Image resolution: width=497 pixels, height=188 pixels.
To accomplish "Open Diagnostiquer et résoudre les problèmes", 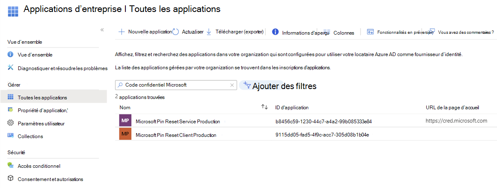I will (62, 68).
